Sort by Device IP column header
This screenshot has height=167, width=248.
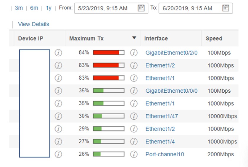[31, 38]
